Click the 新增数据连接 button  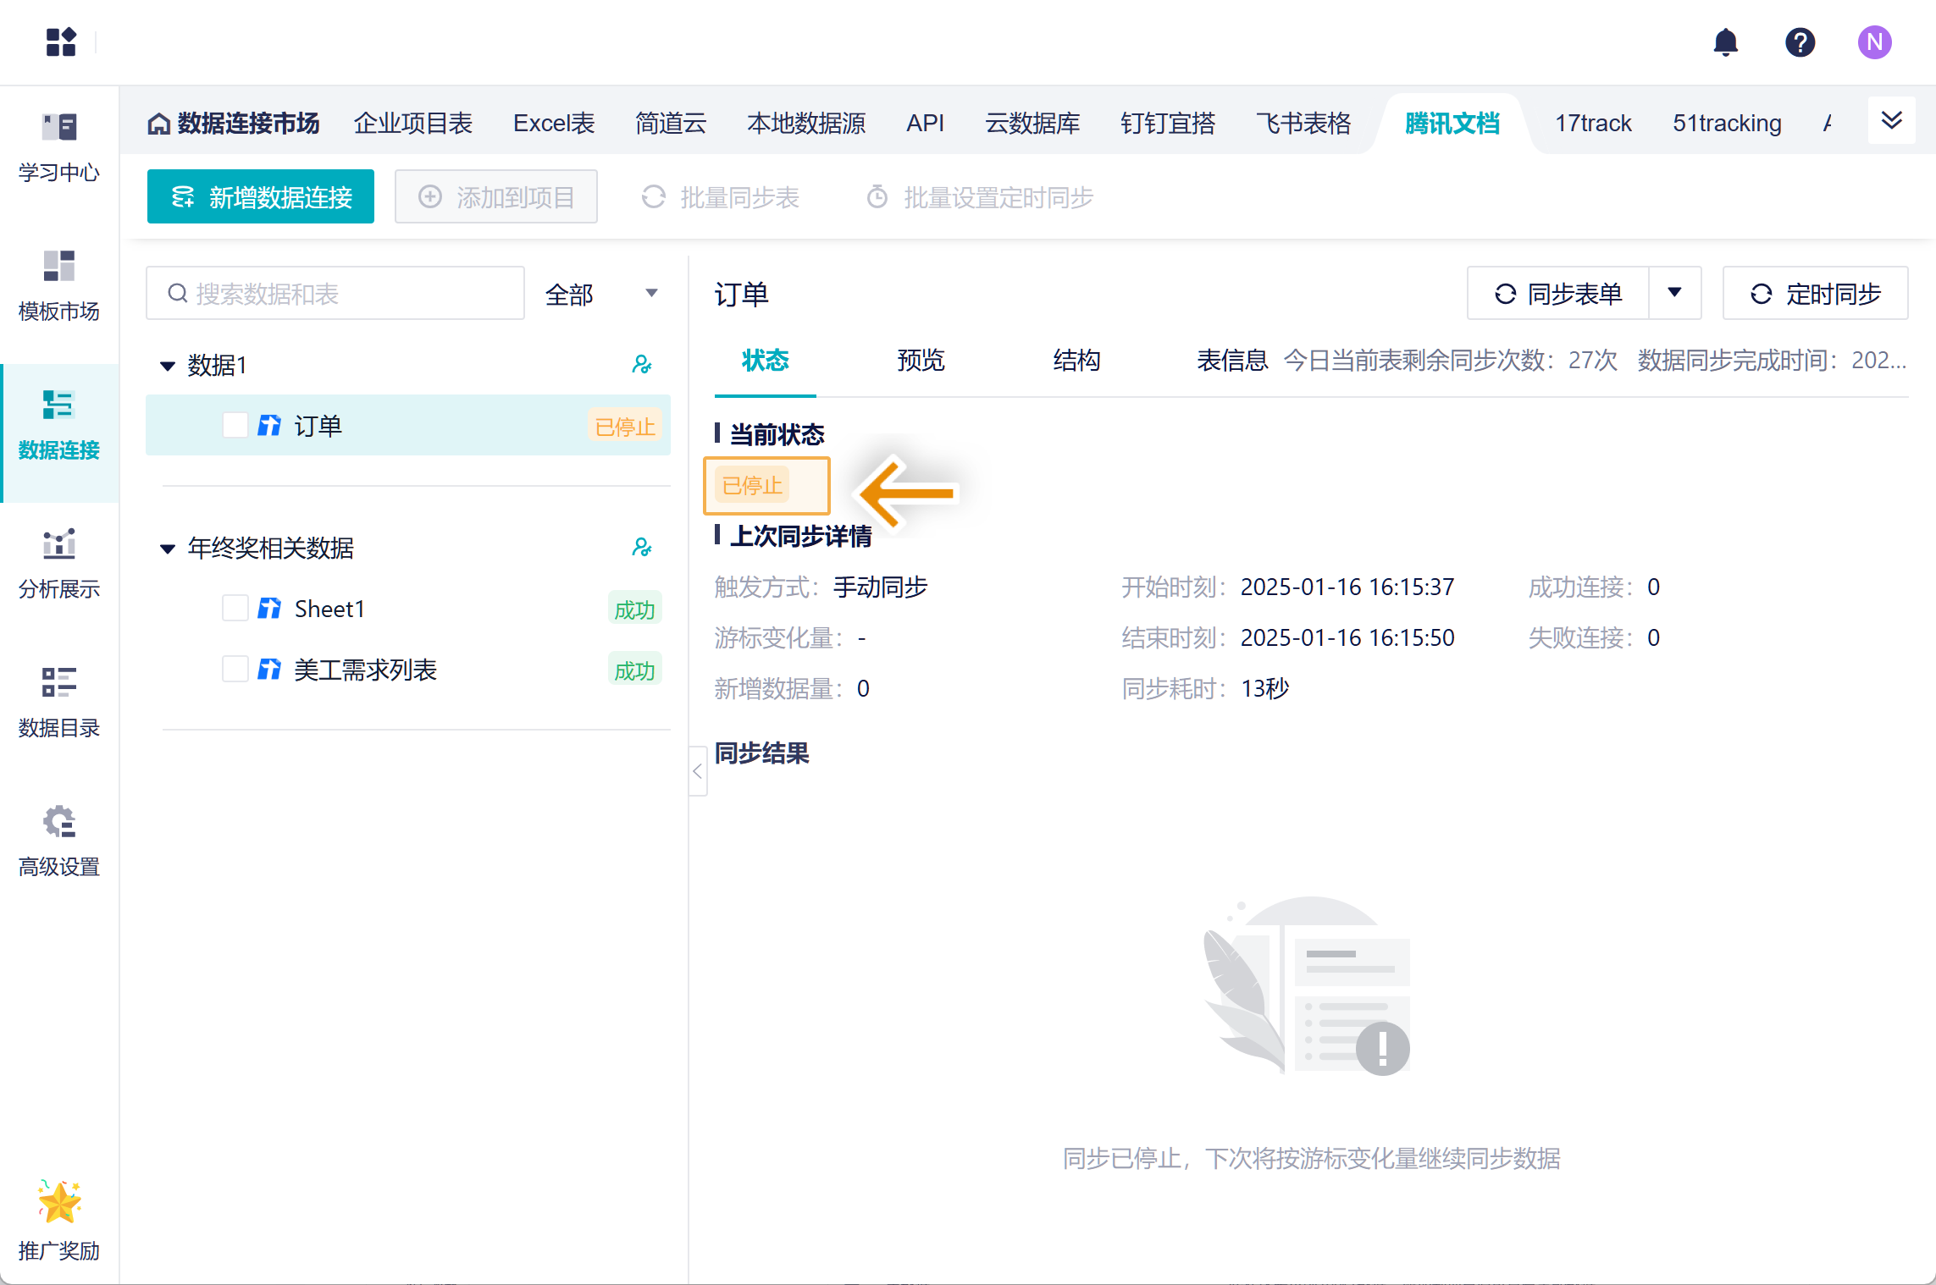pos(261,197)
